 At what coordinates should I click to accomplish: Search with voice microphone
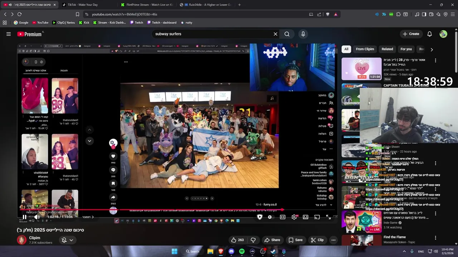303,34
